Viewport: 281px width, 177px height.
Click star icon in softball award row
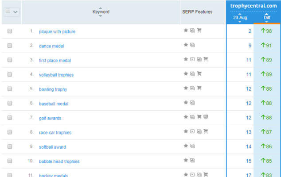tap(186, 146)
